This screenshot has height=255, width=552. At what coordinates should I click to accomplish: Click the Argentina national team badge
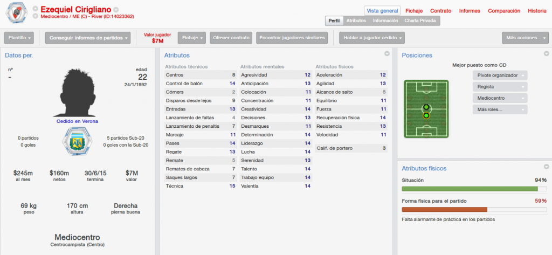tap(77, 141)
